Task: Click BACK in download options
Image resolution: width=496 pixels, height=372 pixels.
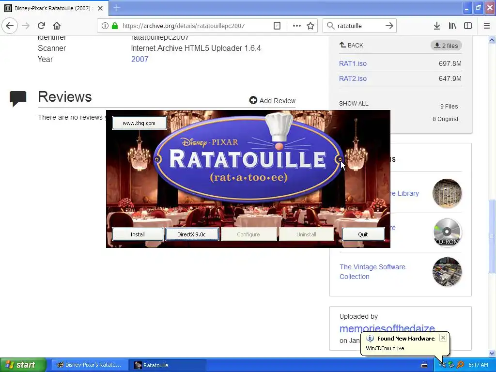Action: click(x=352, y=45)
